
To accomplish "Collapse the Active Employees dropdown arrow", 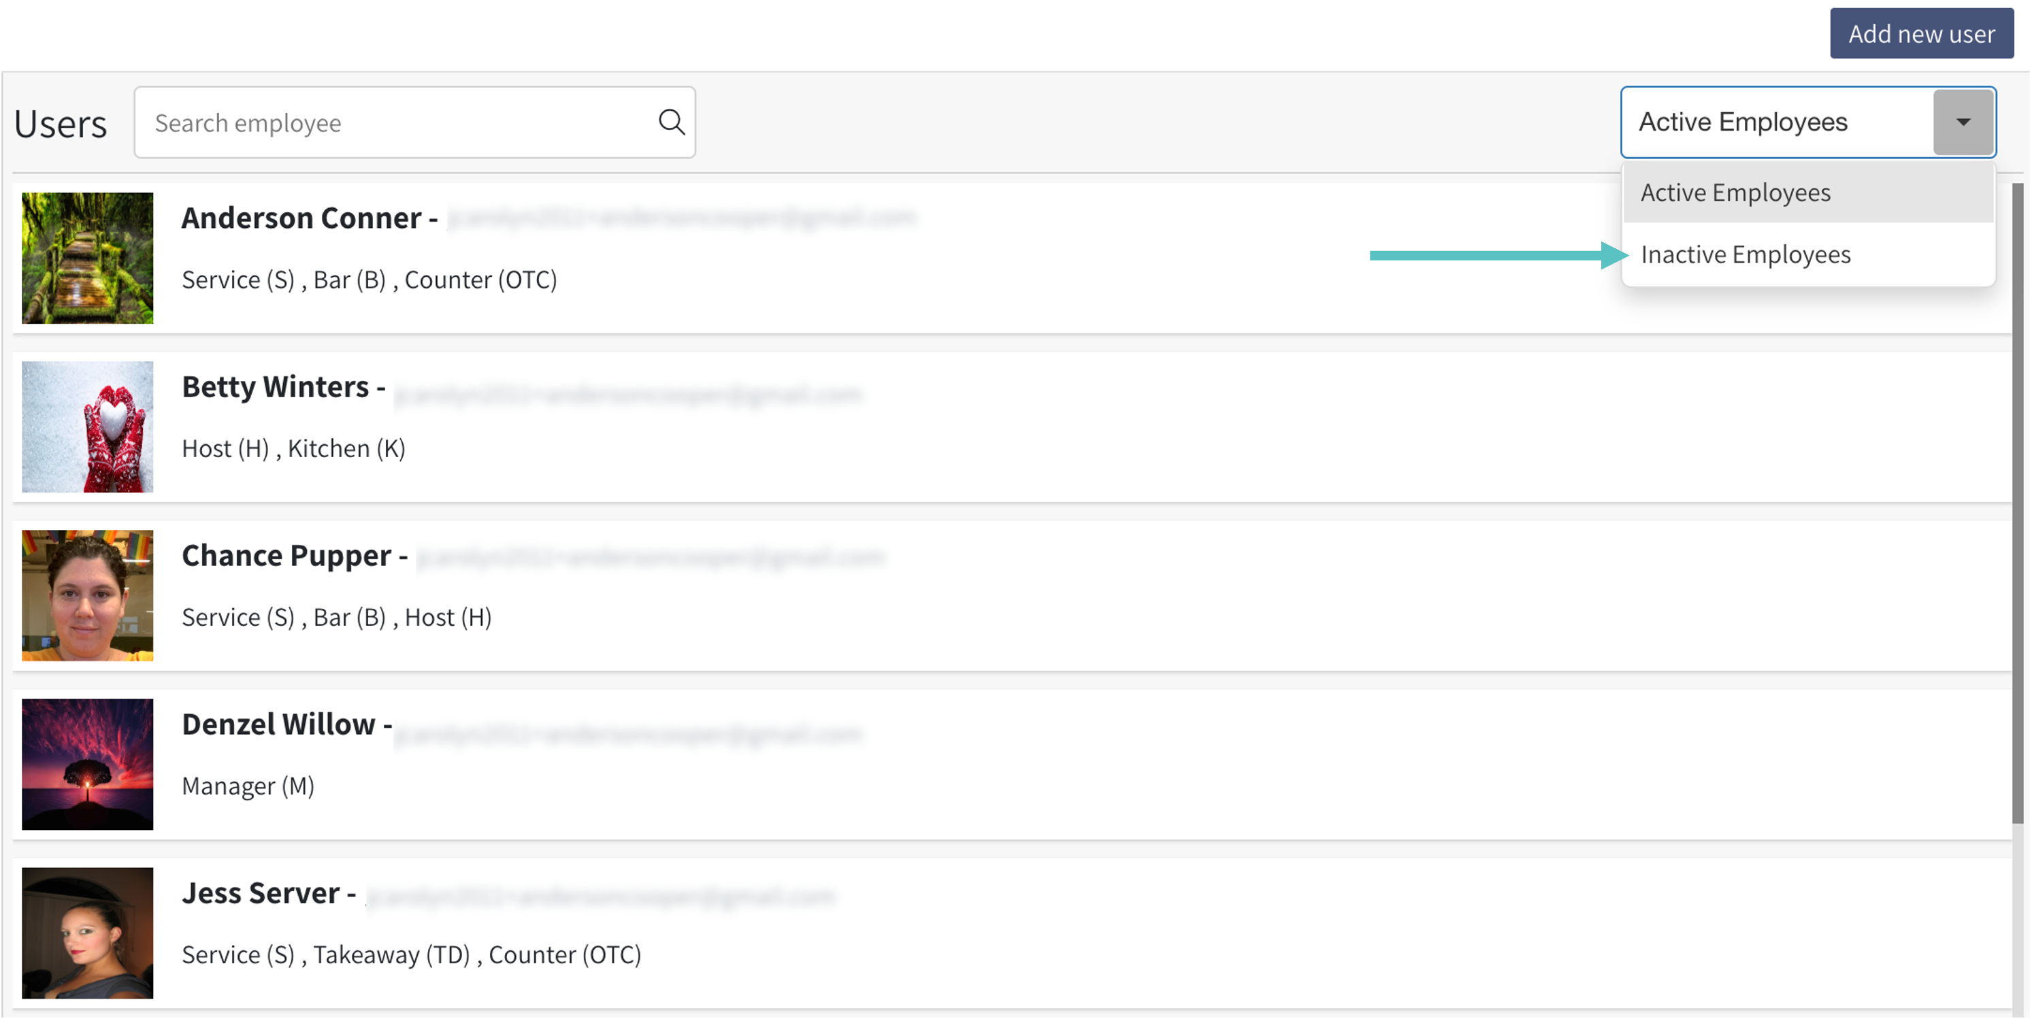I will [1962, 122].
